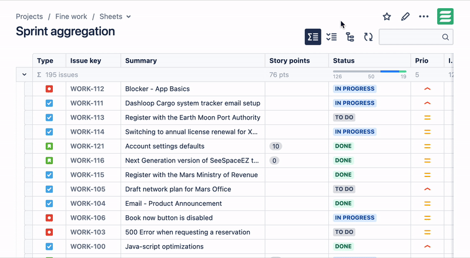
Task: Click task type icon for WORK-114
Action: coord(49,132)
